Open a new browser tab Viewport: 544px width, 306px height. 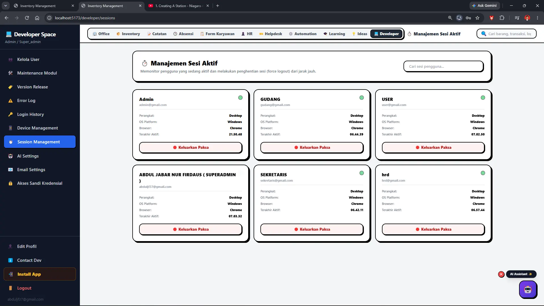[218, 6]
